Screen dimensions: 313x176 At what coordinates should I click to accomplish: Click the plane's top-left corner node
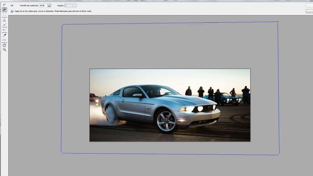pyautogui.click(x=62, y=24)
